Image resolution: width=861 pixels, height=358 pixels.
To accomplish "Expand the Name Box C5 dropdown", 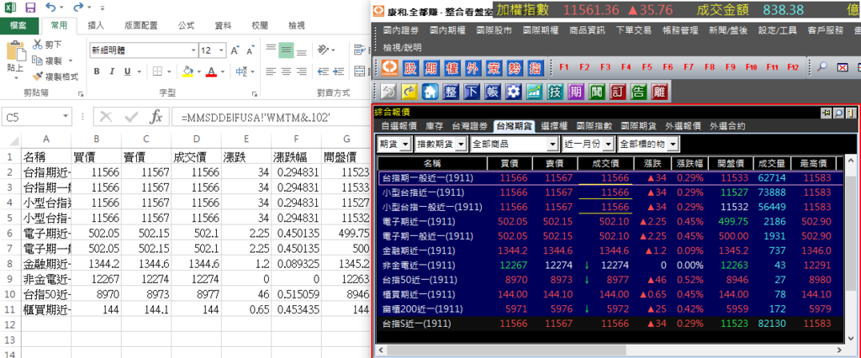I will click(66, 117).
